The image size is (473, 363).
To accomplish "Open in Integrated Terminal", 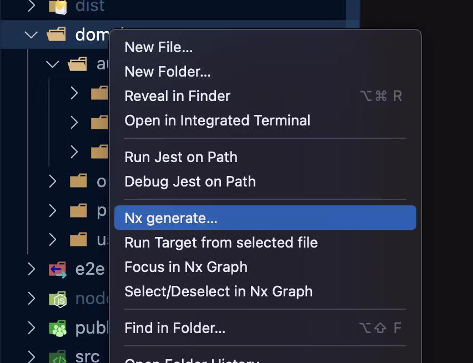I will pos(217,120).
